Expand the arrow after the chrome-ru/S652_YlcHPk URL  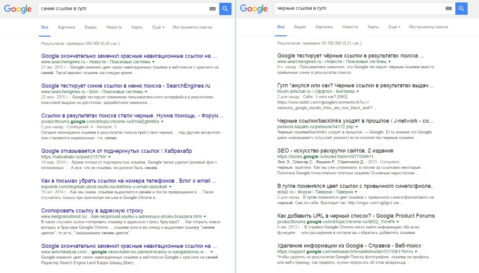(x=398, y=222)
